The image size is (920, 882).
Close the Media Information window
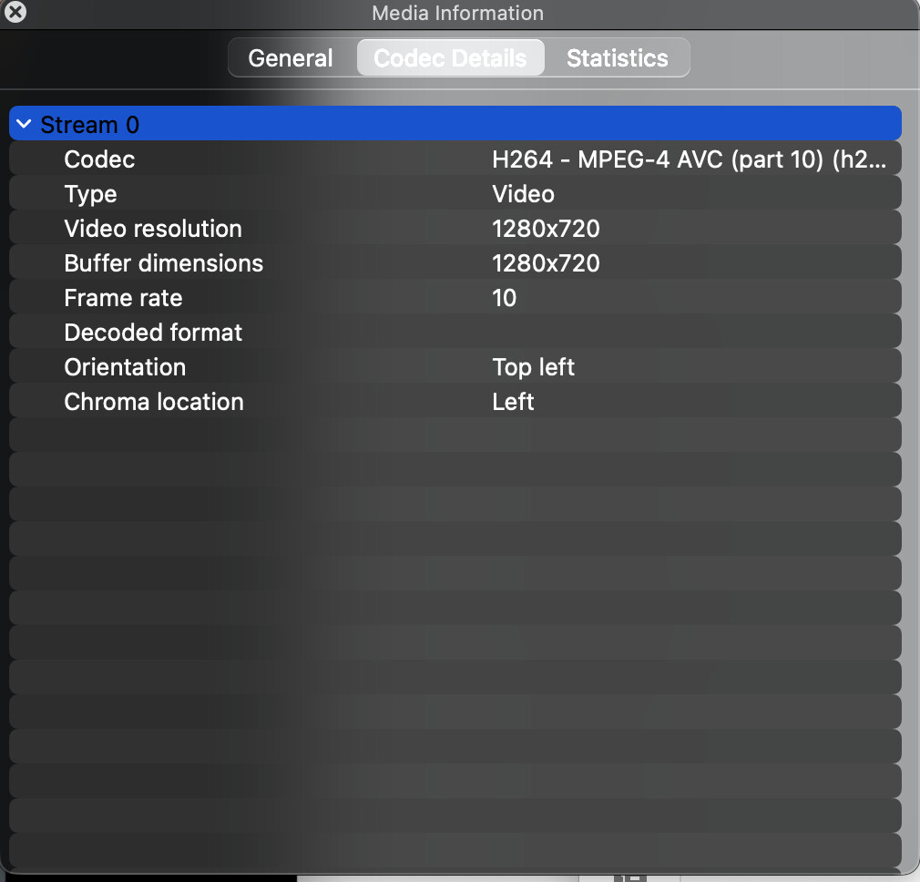click(15, 13)
